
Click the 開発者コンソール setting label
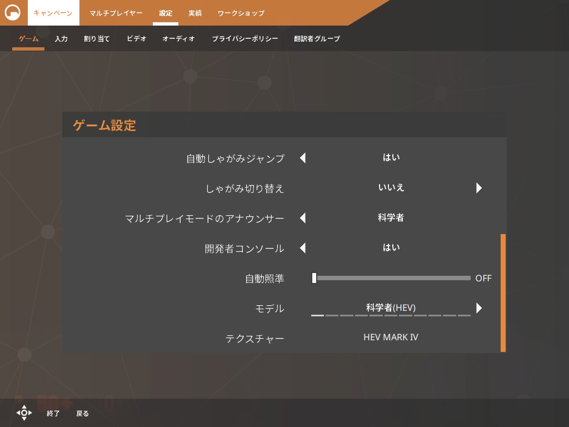coord(244,249)
